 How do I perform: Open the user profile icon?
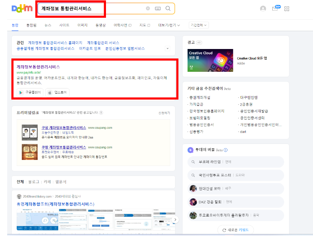coord(263,9)
